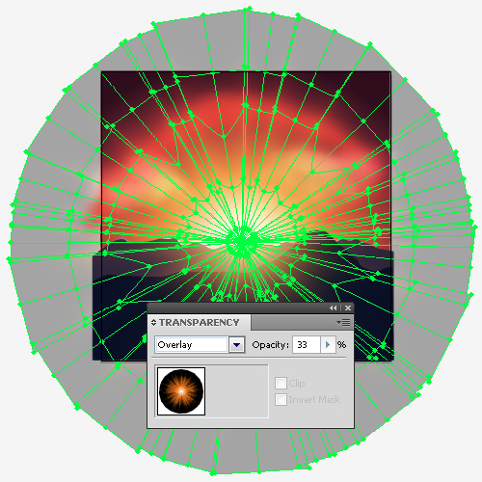Open the Transparency panel options menu icon
482x482 pixels.
[343, 322]
